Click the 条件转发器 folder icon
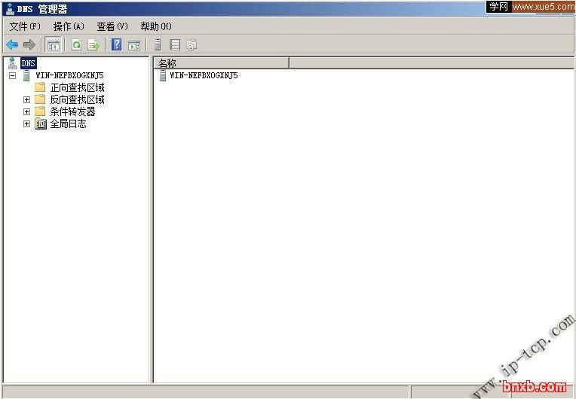Screen dimensions: 576x399 coord(40,111)
